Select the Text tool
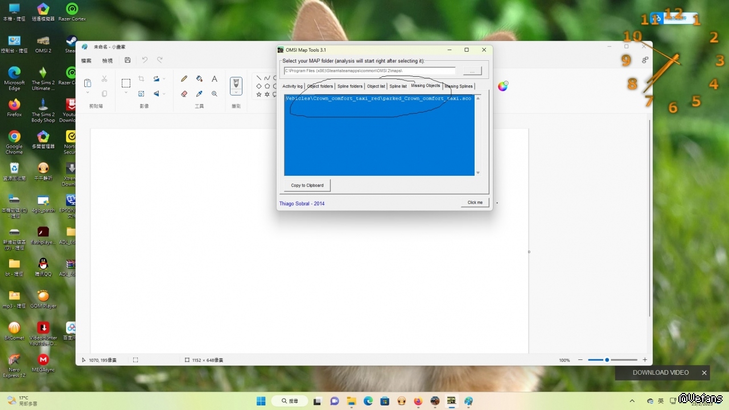This screenshot has width=729, height=410. pyautogui.click(x=215, y=79)
